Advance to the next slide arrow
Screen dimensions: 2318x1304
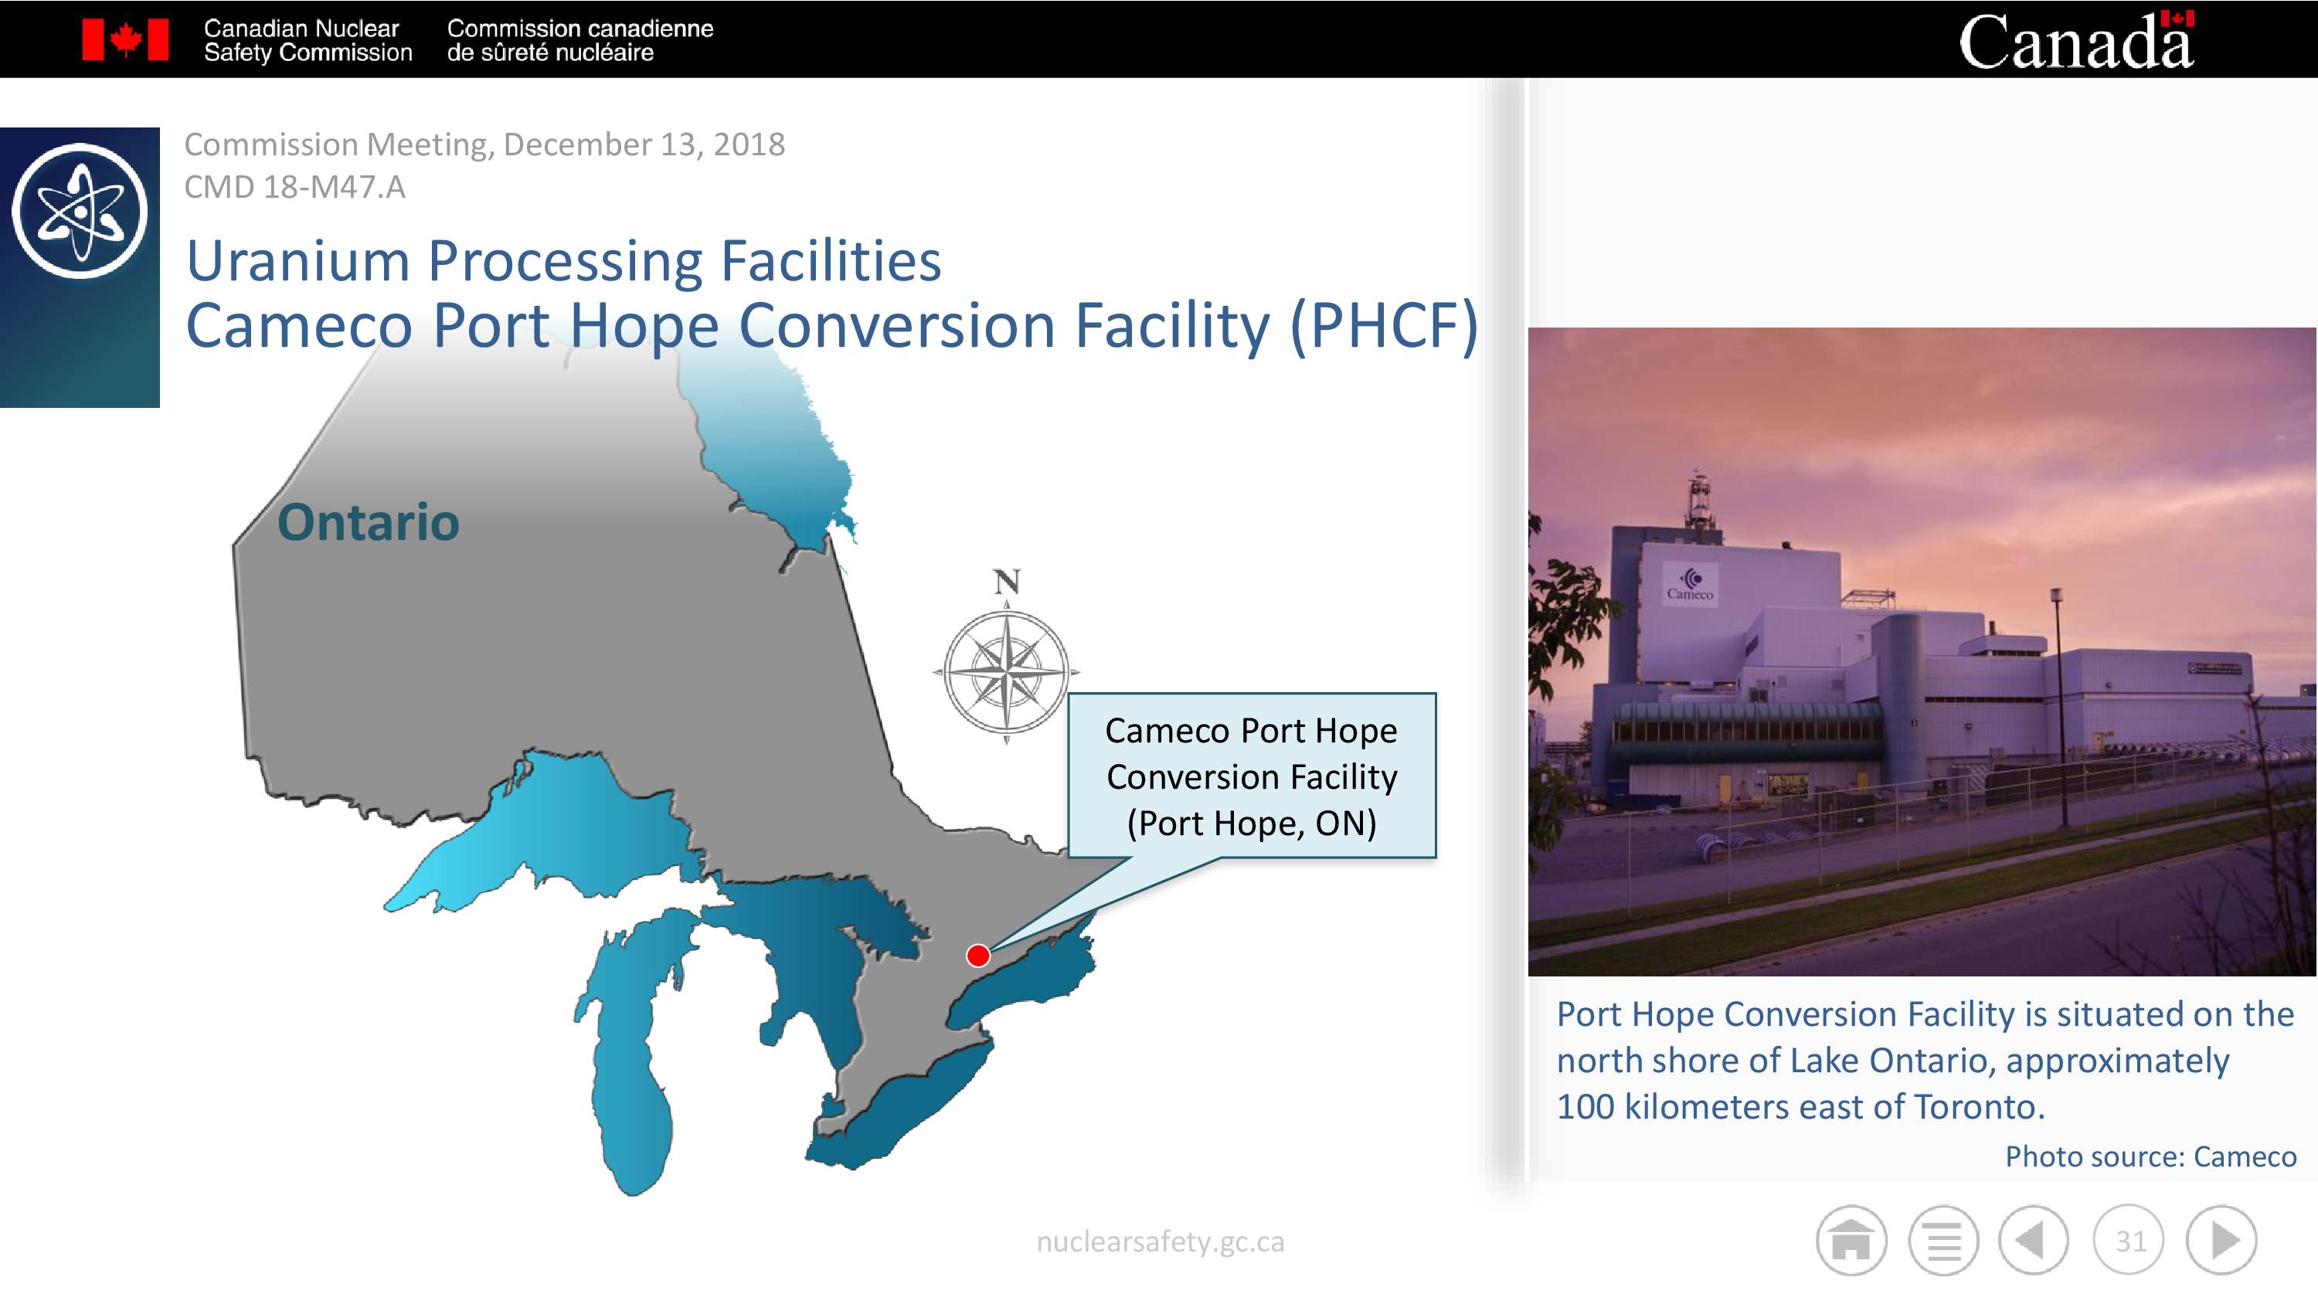click(2221, 1241)
